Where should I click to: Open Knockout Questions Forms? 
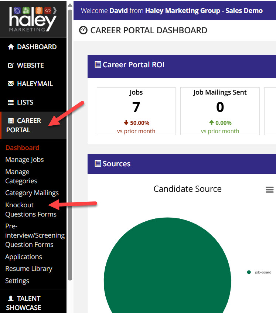point(31,210)
